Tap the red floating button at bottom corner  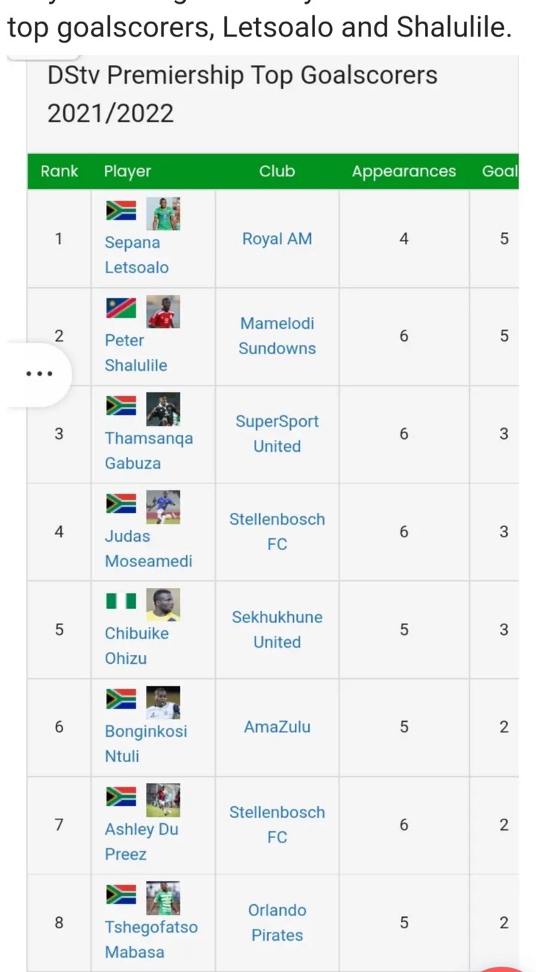[x=506, y=968]
